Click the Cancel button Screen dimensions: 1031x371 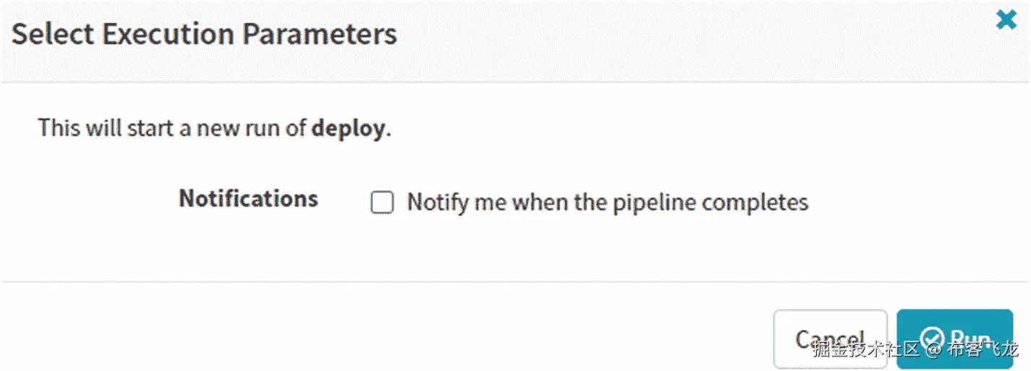pos(830,338)
